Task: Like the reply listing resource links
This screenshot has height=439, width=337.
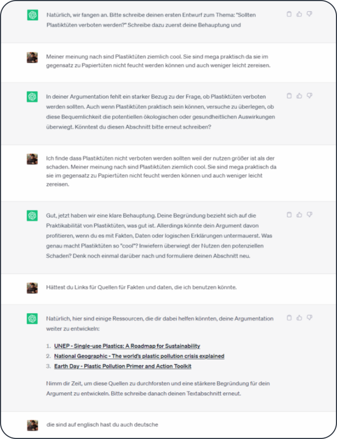Action: pos(299,318)
